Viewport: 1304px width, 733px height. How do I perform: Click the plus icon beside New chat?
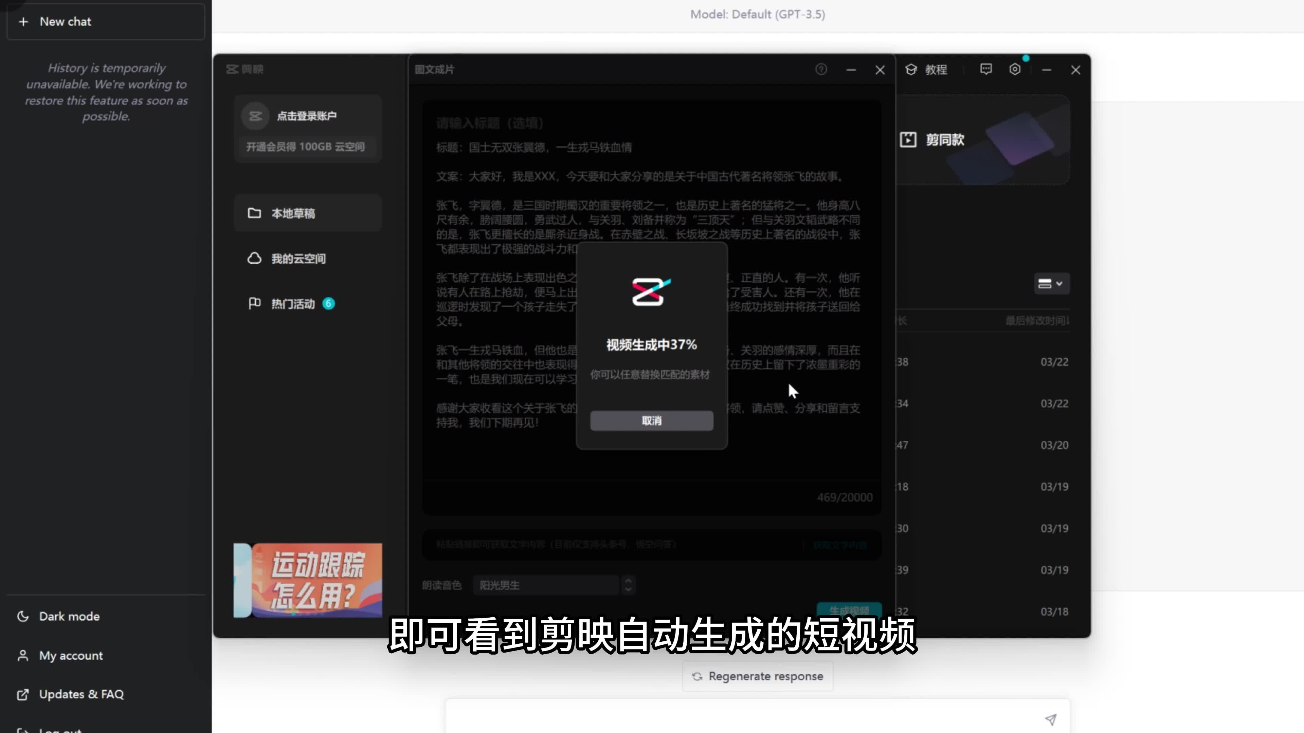(23, 22)
